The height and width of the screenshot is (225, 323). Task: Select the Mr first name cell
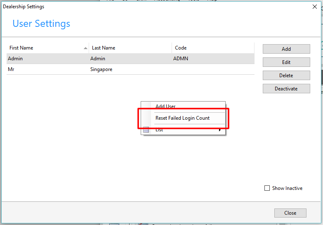[11, 69]
